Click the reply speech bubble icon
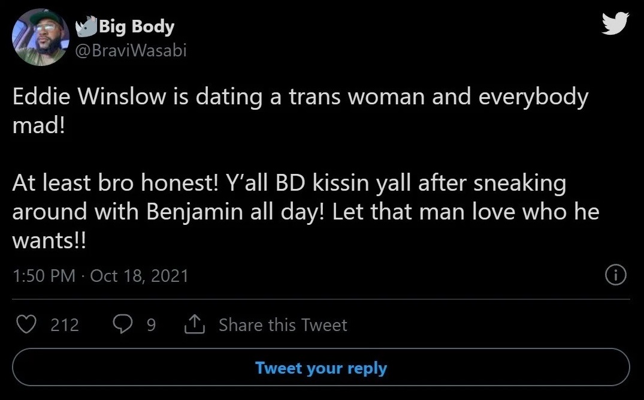644x400 pixels. [x=122, y=325]
